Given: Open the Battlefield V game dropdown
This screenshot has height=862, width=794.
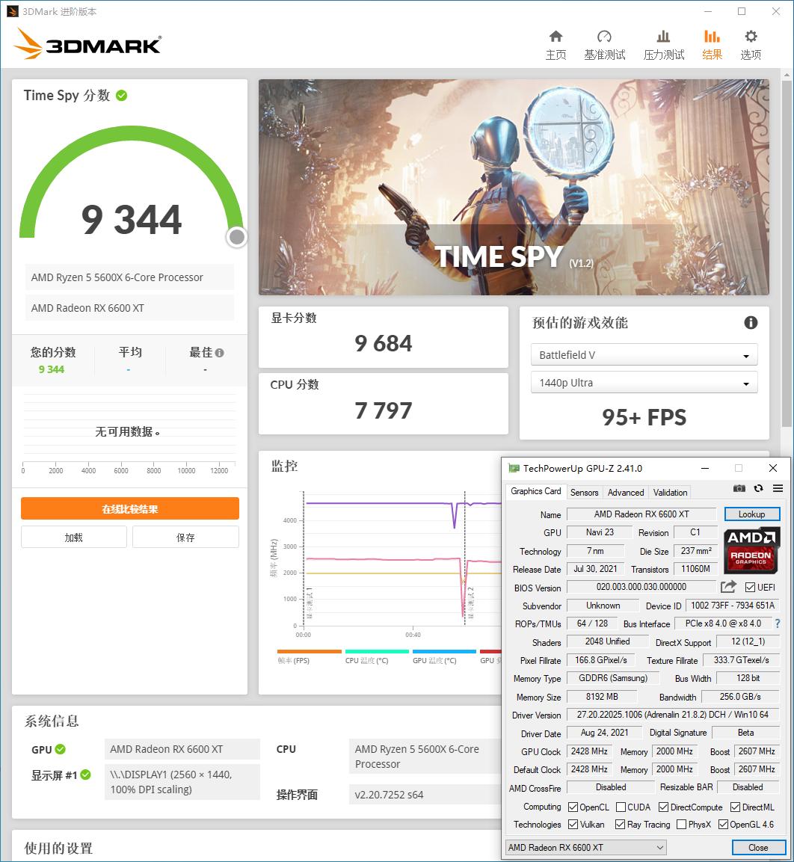Looking at the screenshot, I should pyautogui.click(x=643, y=354).
